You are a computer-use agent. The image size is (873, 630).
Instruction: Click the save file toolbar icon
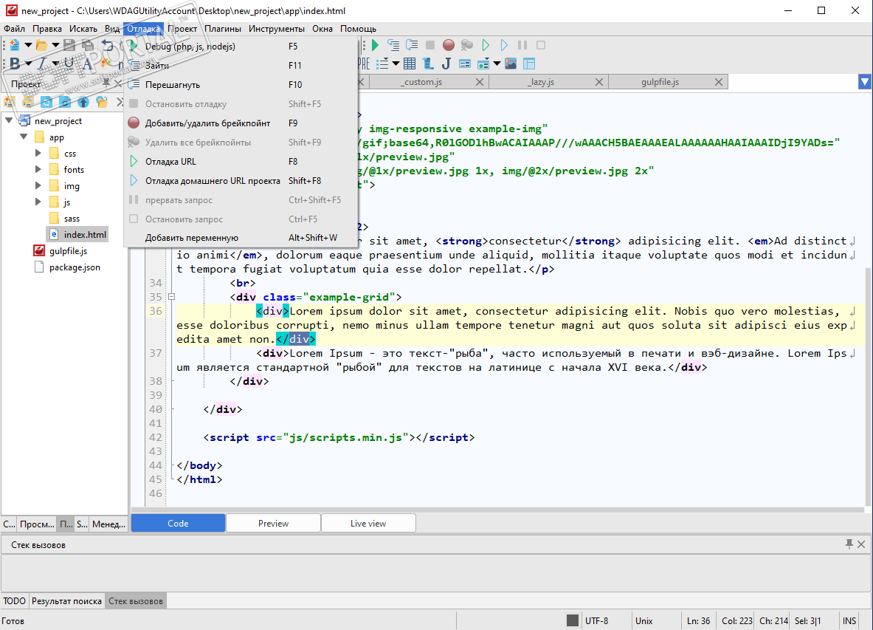pyautogui.click(x=69, y=46)
